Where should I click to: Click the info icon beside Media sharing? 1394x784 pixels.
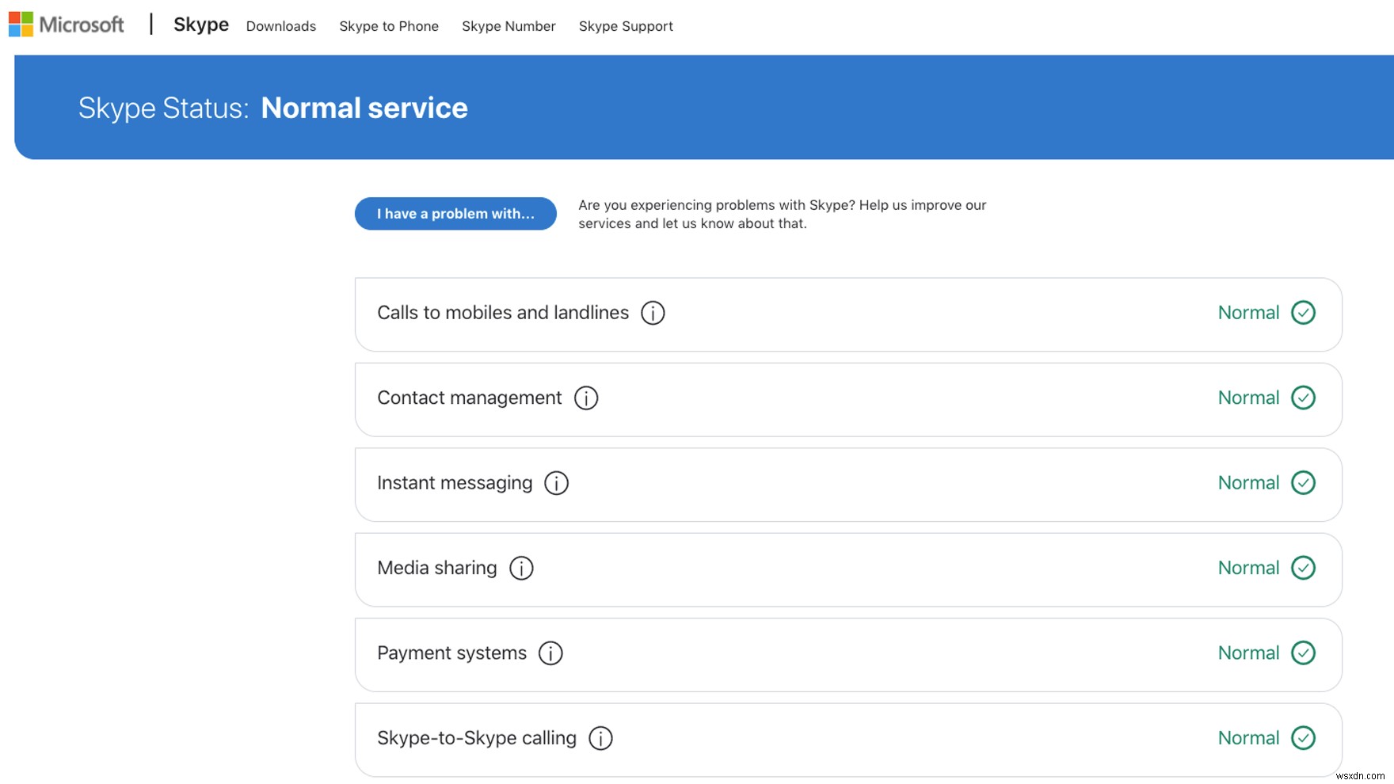pos(521,568)
